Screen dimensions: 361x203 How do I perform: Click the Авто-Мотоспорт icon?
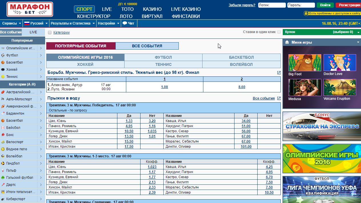tap(3, 99)
